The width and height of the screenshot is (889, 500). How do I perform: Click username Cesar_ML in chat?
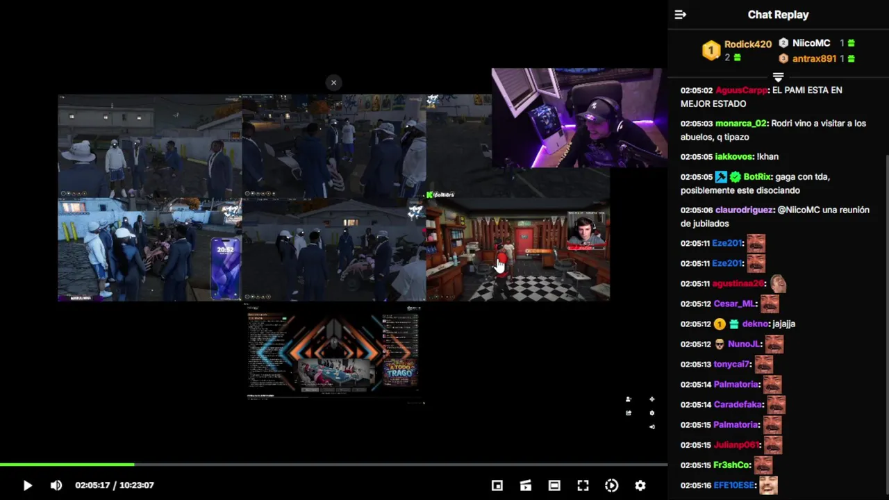(735, 304)
